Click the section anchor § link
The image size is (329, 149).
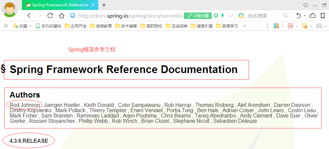3,69
